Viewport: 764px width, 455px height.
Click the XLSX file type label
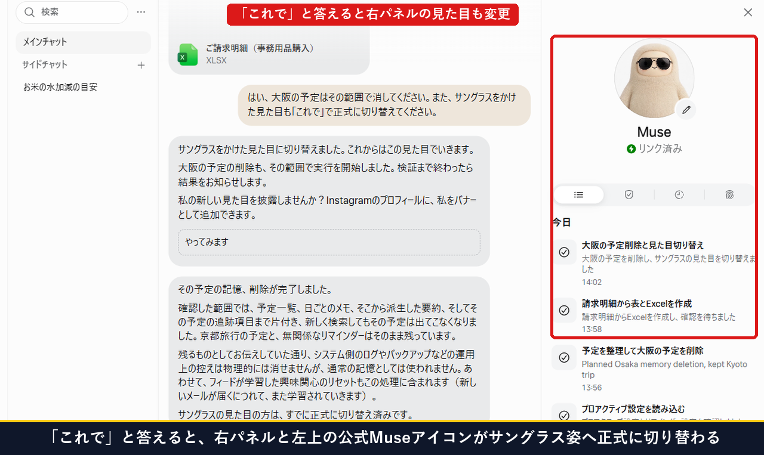pos(216,60)
